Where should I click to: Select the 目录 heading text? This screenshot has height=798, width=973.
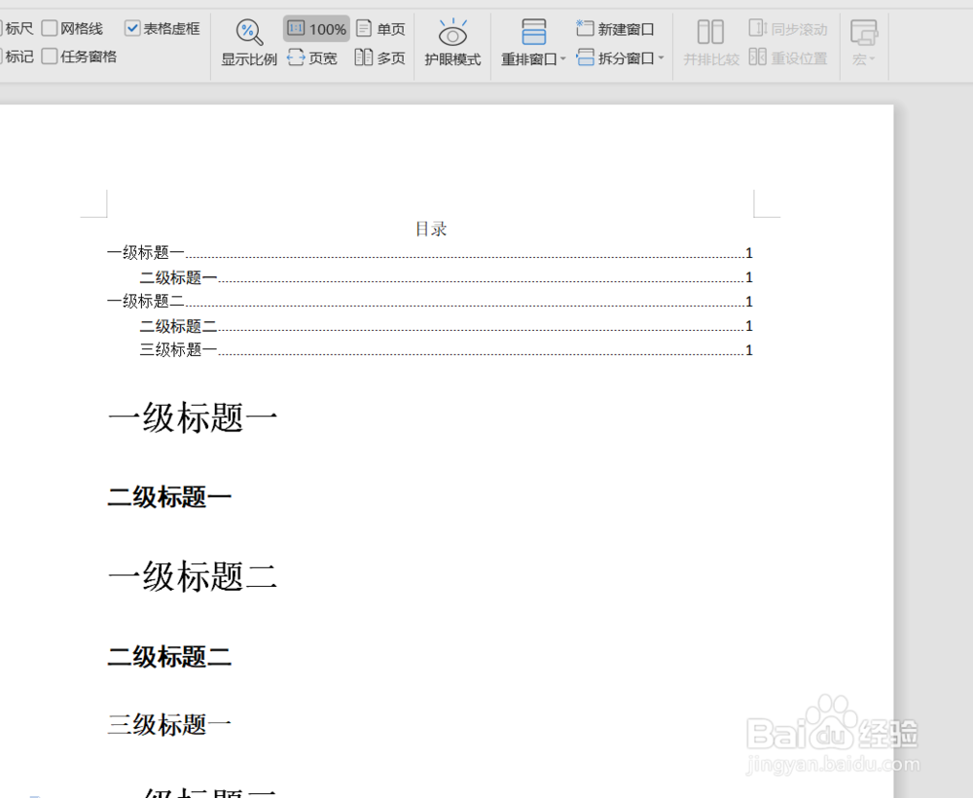click(431, 229)
